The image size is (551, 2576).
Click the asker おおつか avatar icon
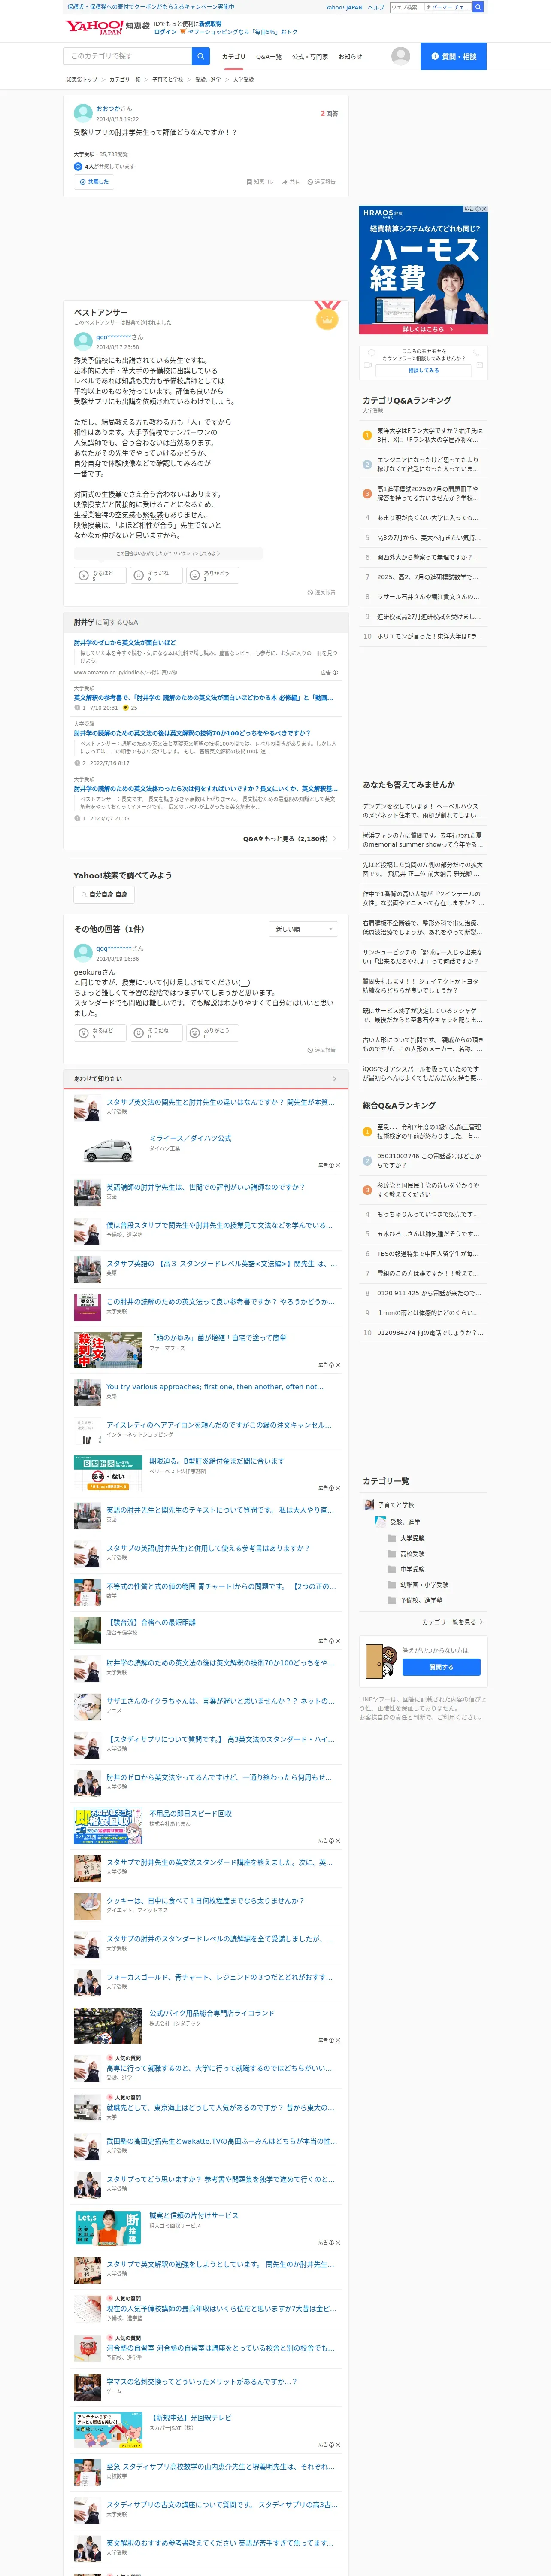83,113
